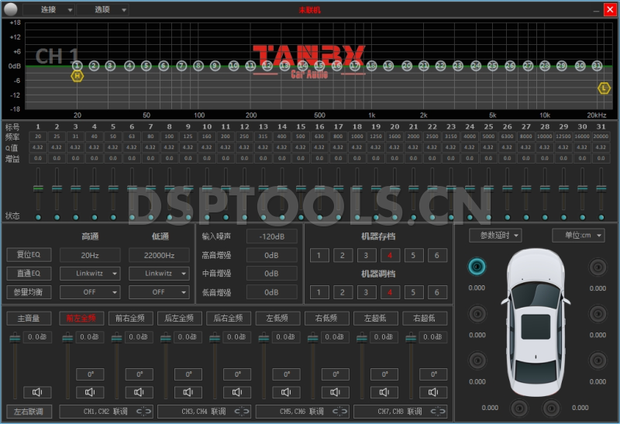Toggle the status dot of EQ band 2
This screenshot has width=620, height=424.
[x=57, y=217]
